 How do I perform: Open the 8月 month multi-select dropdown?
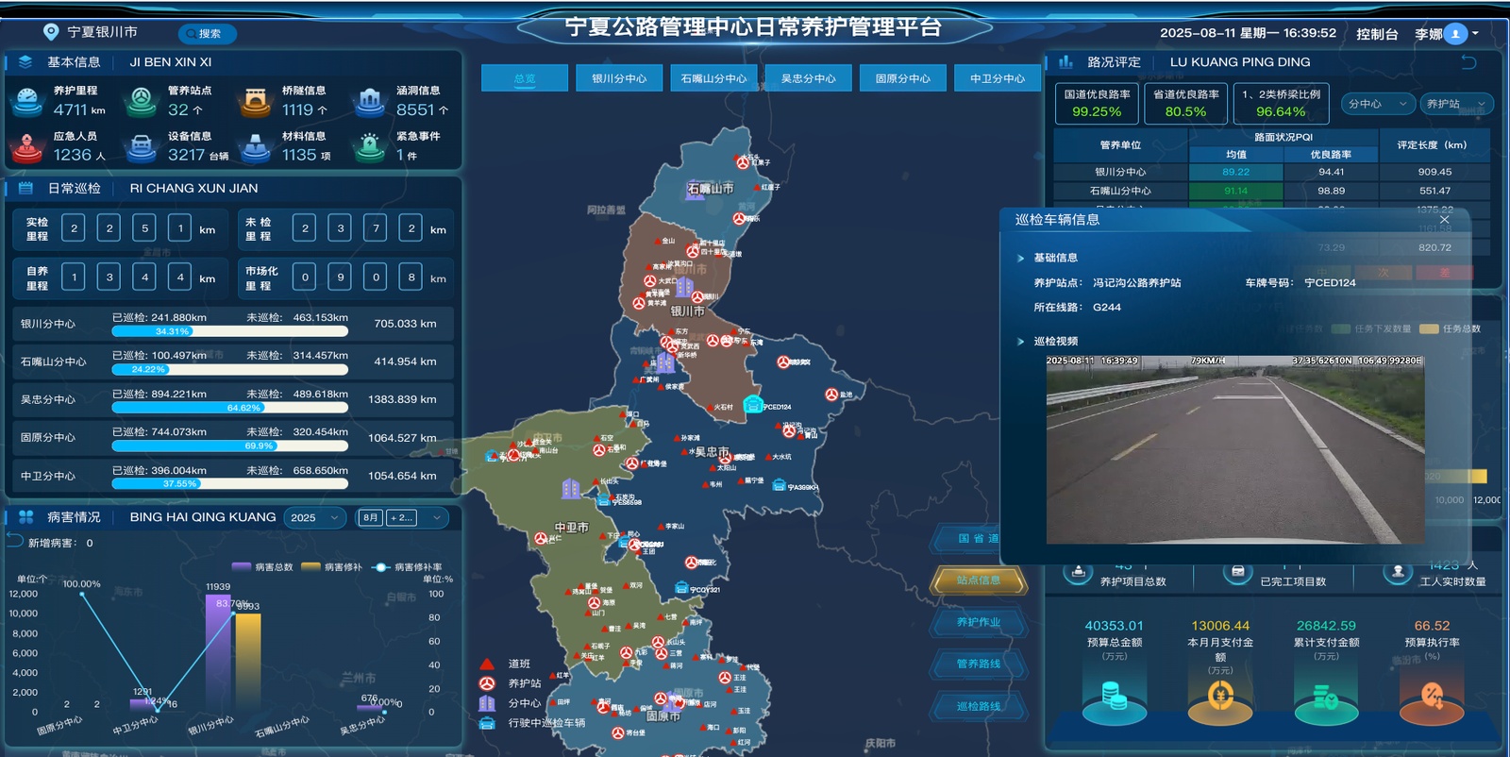tap(403, 517)
